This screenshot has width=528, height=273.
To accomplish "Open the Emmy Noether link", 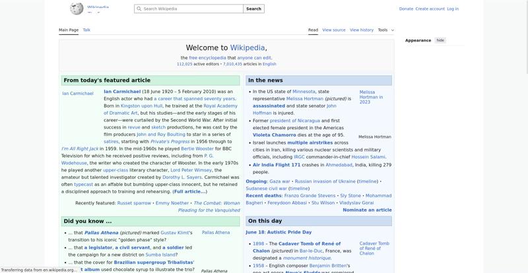I will click(x=172, y=203).
